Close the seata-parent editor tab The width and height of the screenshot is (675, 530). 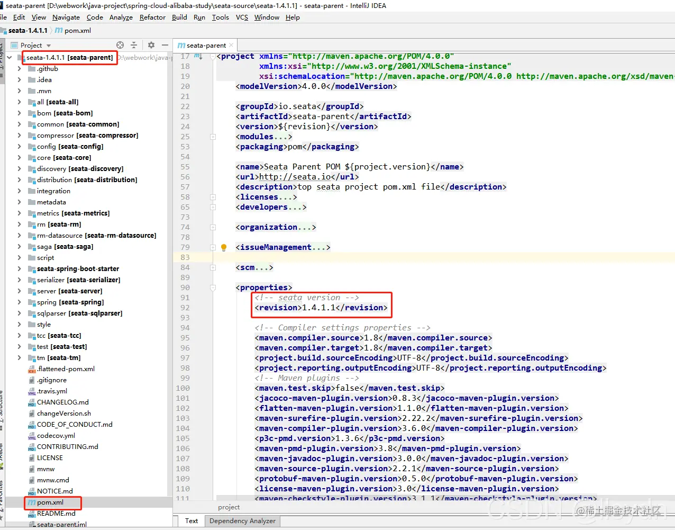[231, 45]
